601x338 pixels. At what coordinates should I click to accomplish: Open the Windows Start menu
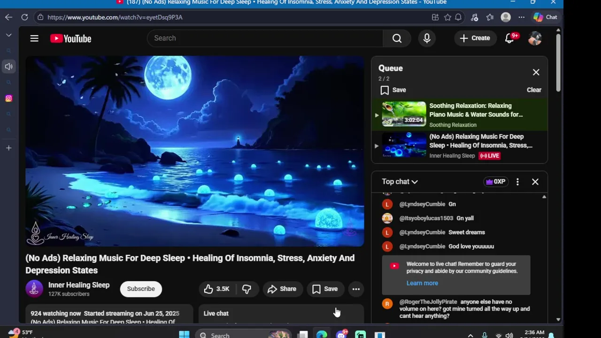[184, 335]
